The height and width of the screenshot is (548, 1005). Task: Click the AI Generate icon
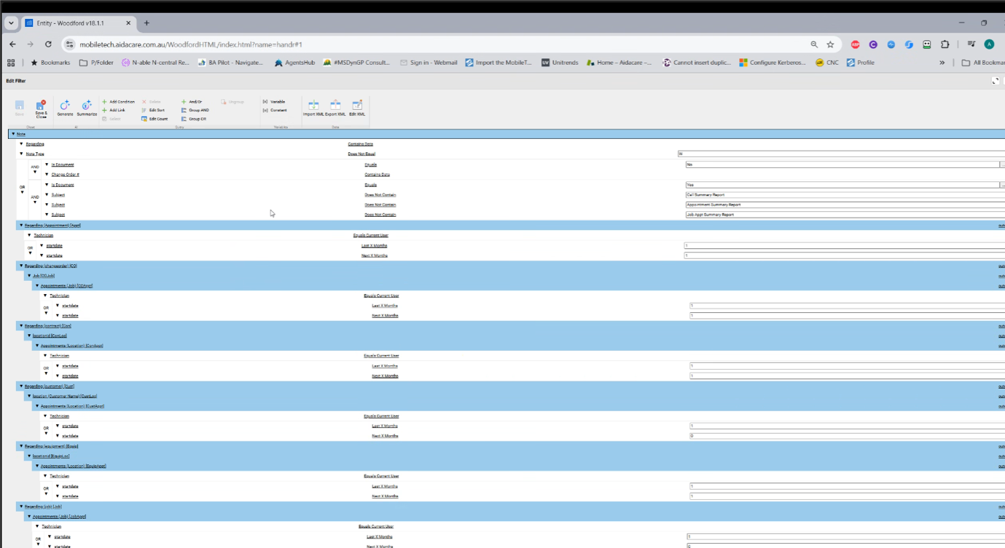pos(65,109)
